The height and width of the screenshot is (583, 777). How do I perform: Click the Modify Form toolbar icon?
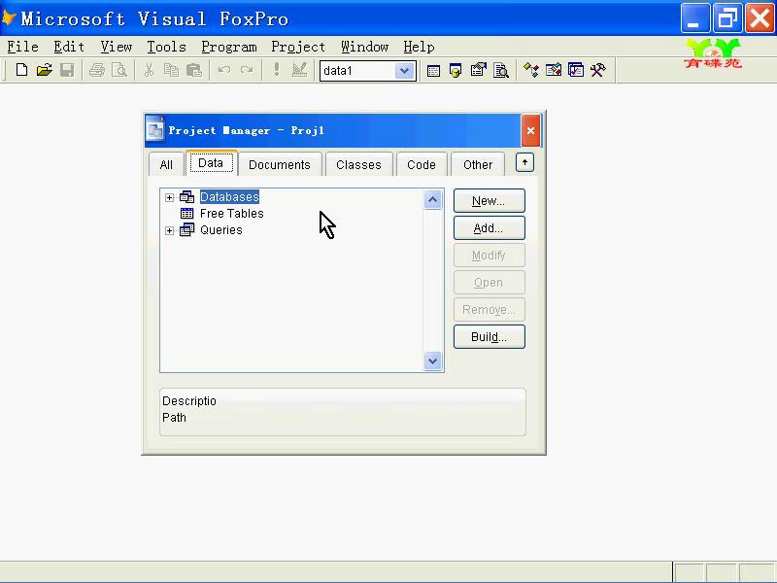[x=299, y=70]
